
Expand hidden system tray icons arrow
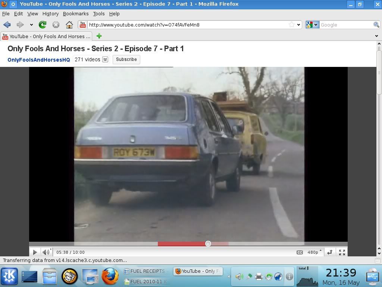229,276
